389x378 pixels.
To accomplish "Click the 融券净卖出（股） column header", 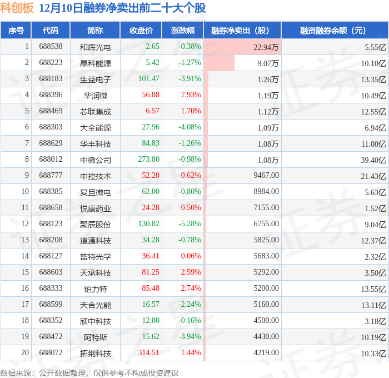I will click(x=242, y=30).
